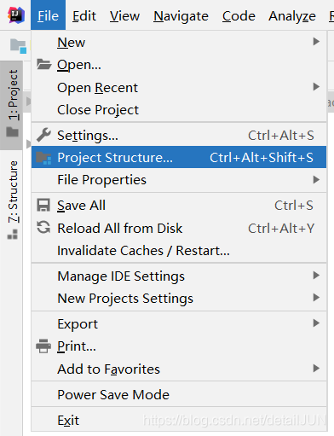Toggle Power Save Mode
334x436 pixels.
click(179, 394)
